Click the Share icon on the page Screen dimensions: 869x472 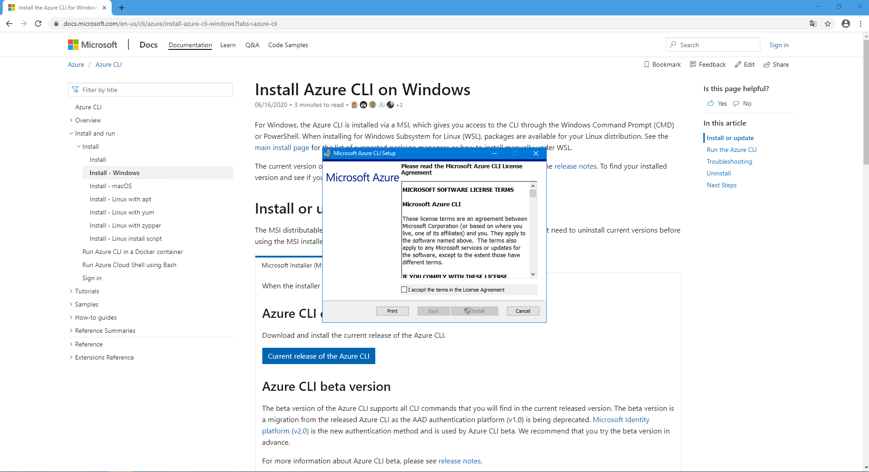[x=767, y=64]
